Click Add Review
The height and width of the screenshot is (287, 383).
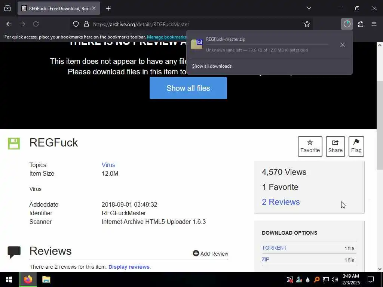(211, 254)
